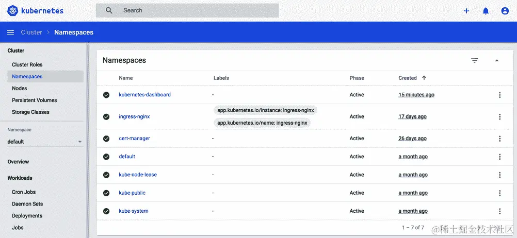
Task: Click status check icon of kube-node-lease
Action: [x=106, y=175]
